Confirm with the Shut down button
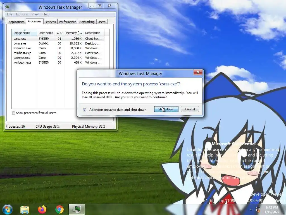 coord(166,109)
